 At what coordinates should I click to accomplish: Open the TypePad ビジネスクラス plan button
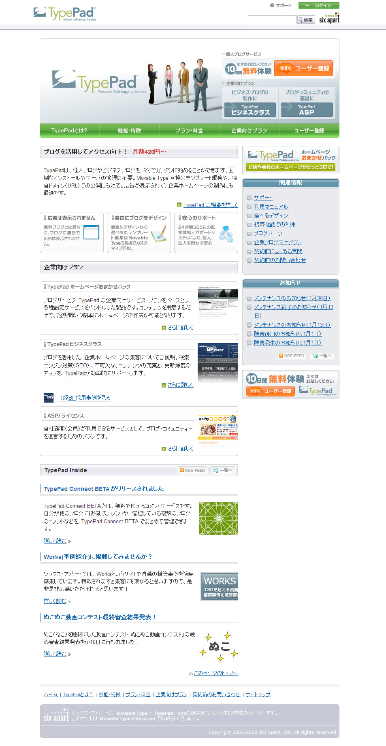[x=250, y=110]
